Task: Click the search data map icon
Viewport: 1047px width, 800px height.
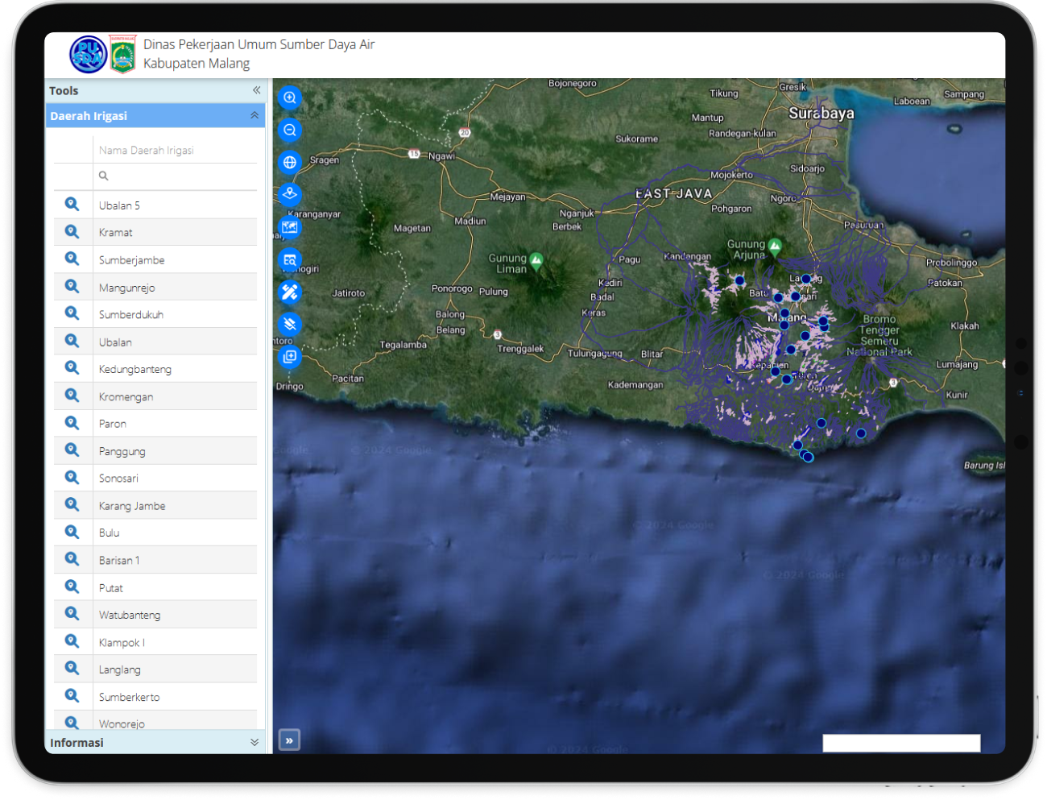Action: tap(290, 259)
